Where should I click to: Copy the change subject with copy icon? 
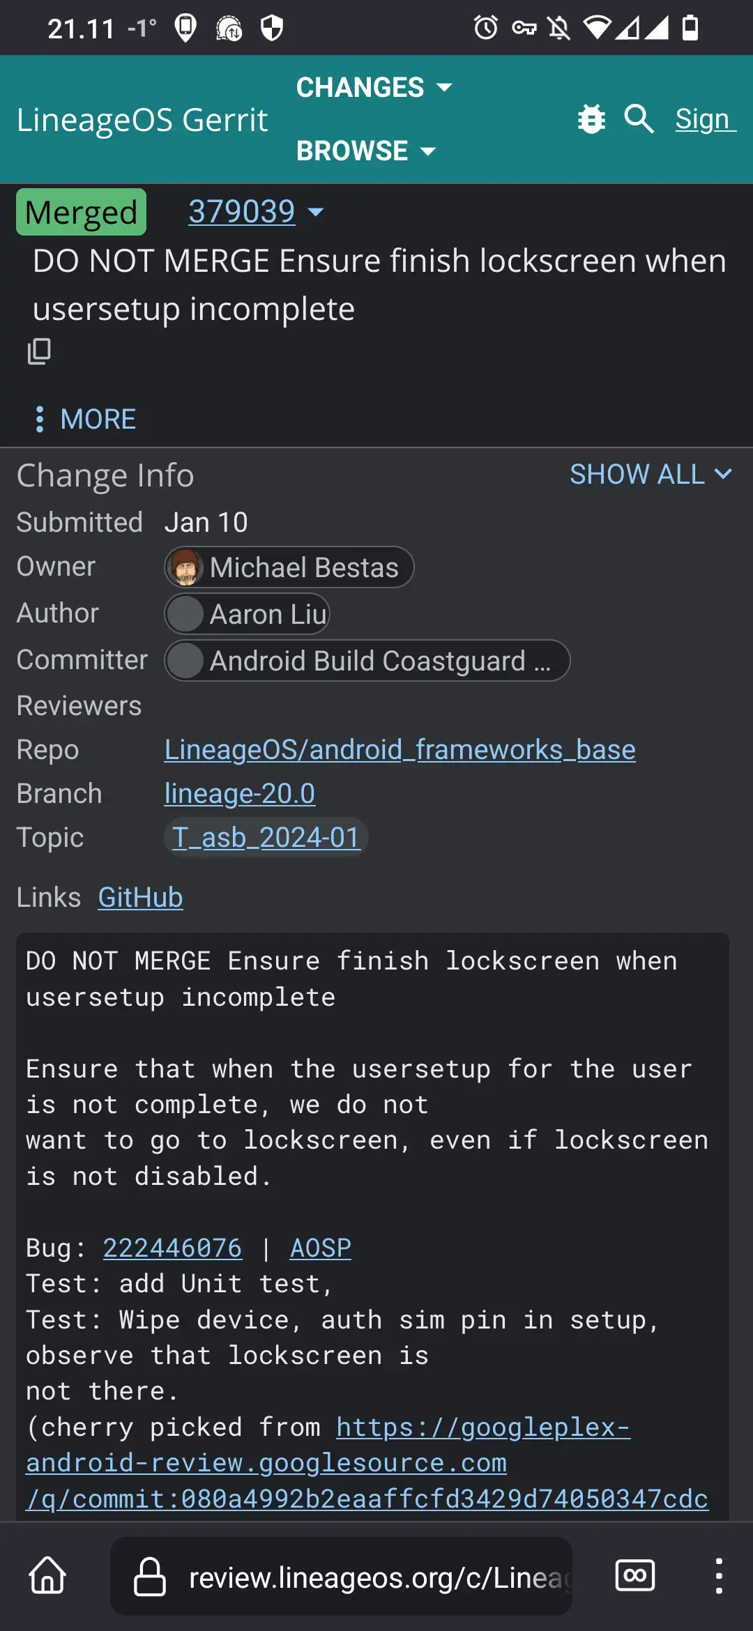pos(39,351)
